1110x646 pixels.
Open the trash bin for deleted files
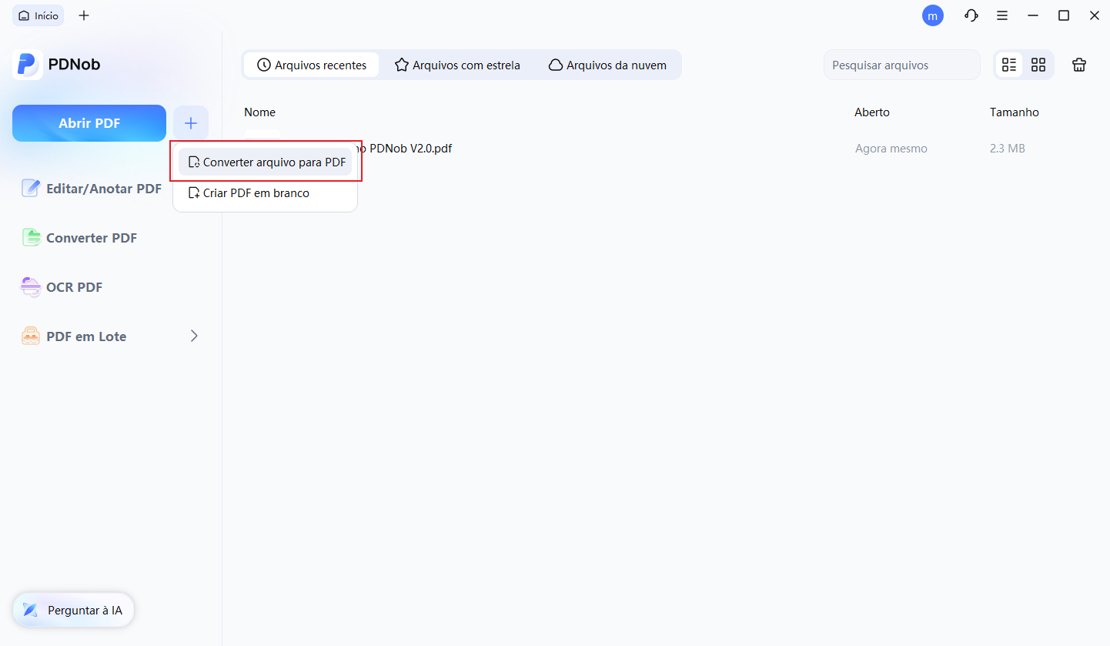[1078, 65]
